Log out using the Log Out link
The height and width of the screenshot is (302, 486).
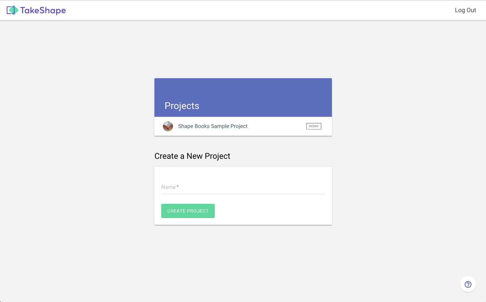point(465,10)
